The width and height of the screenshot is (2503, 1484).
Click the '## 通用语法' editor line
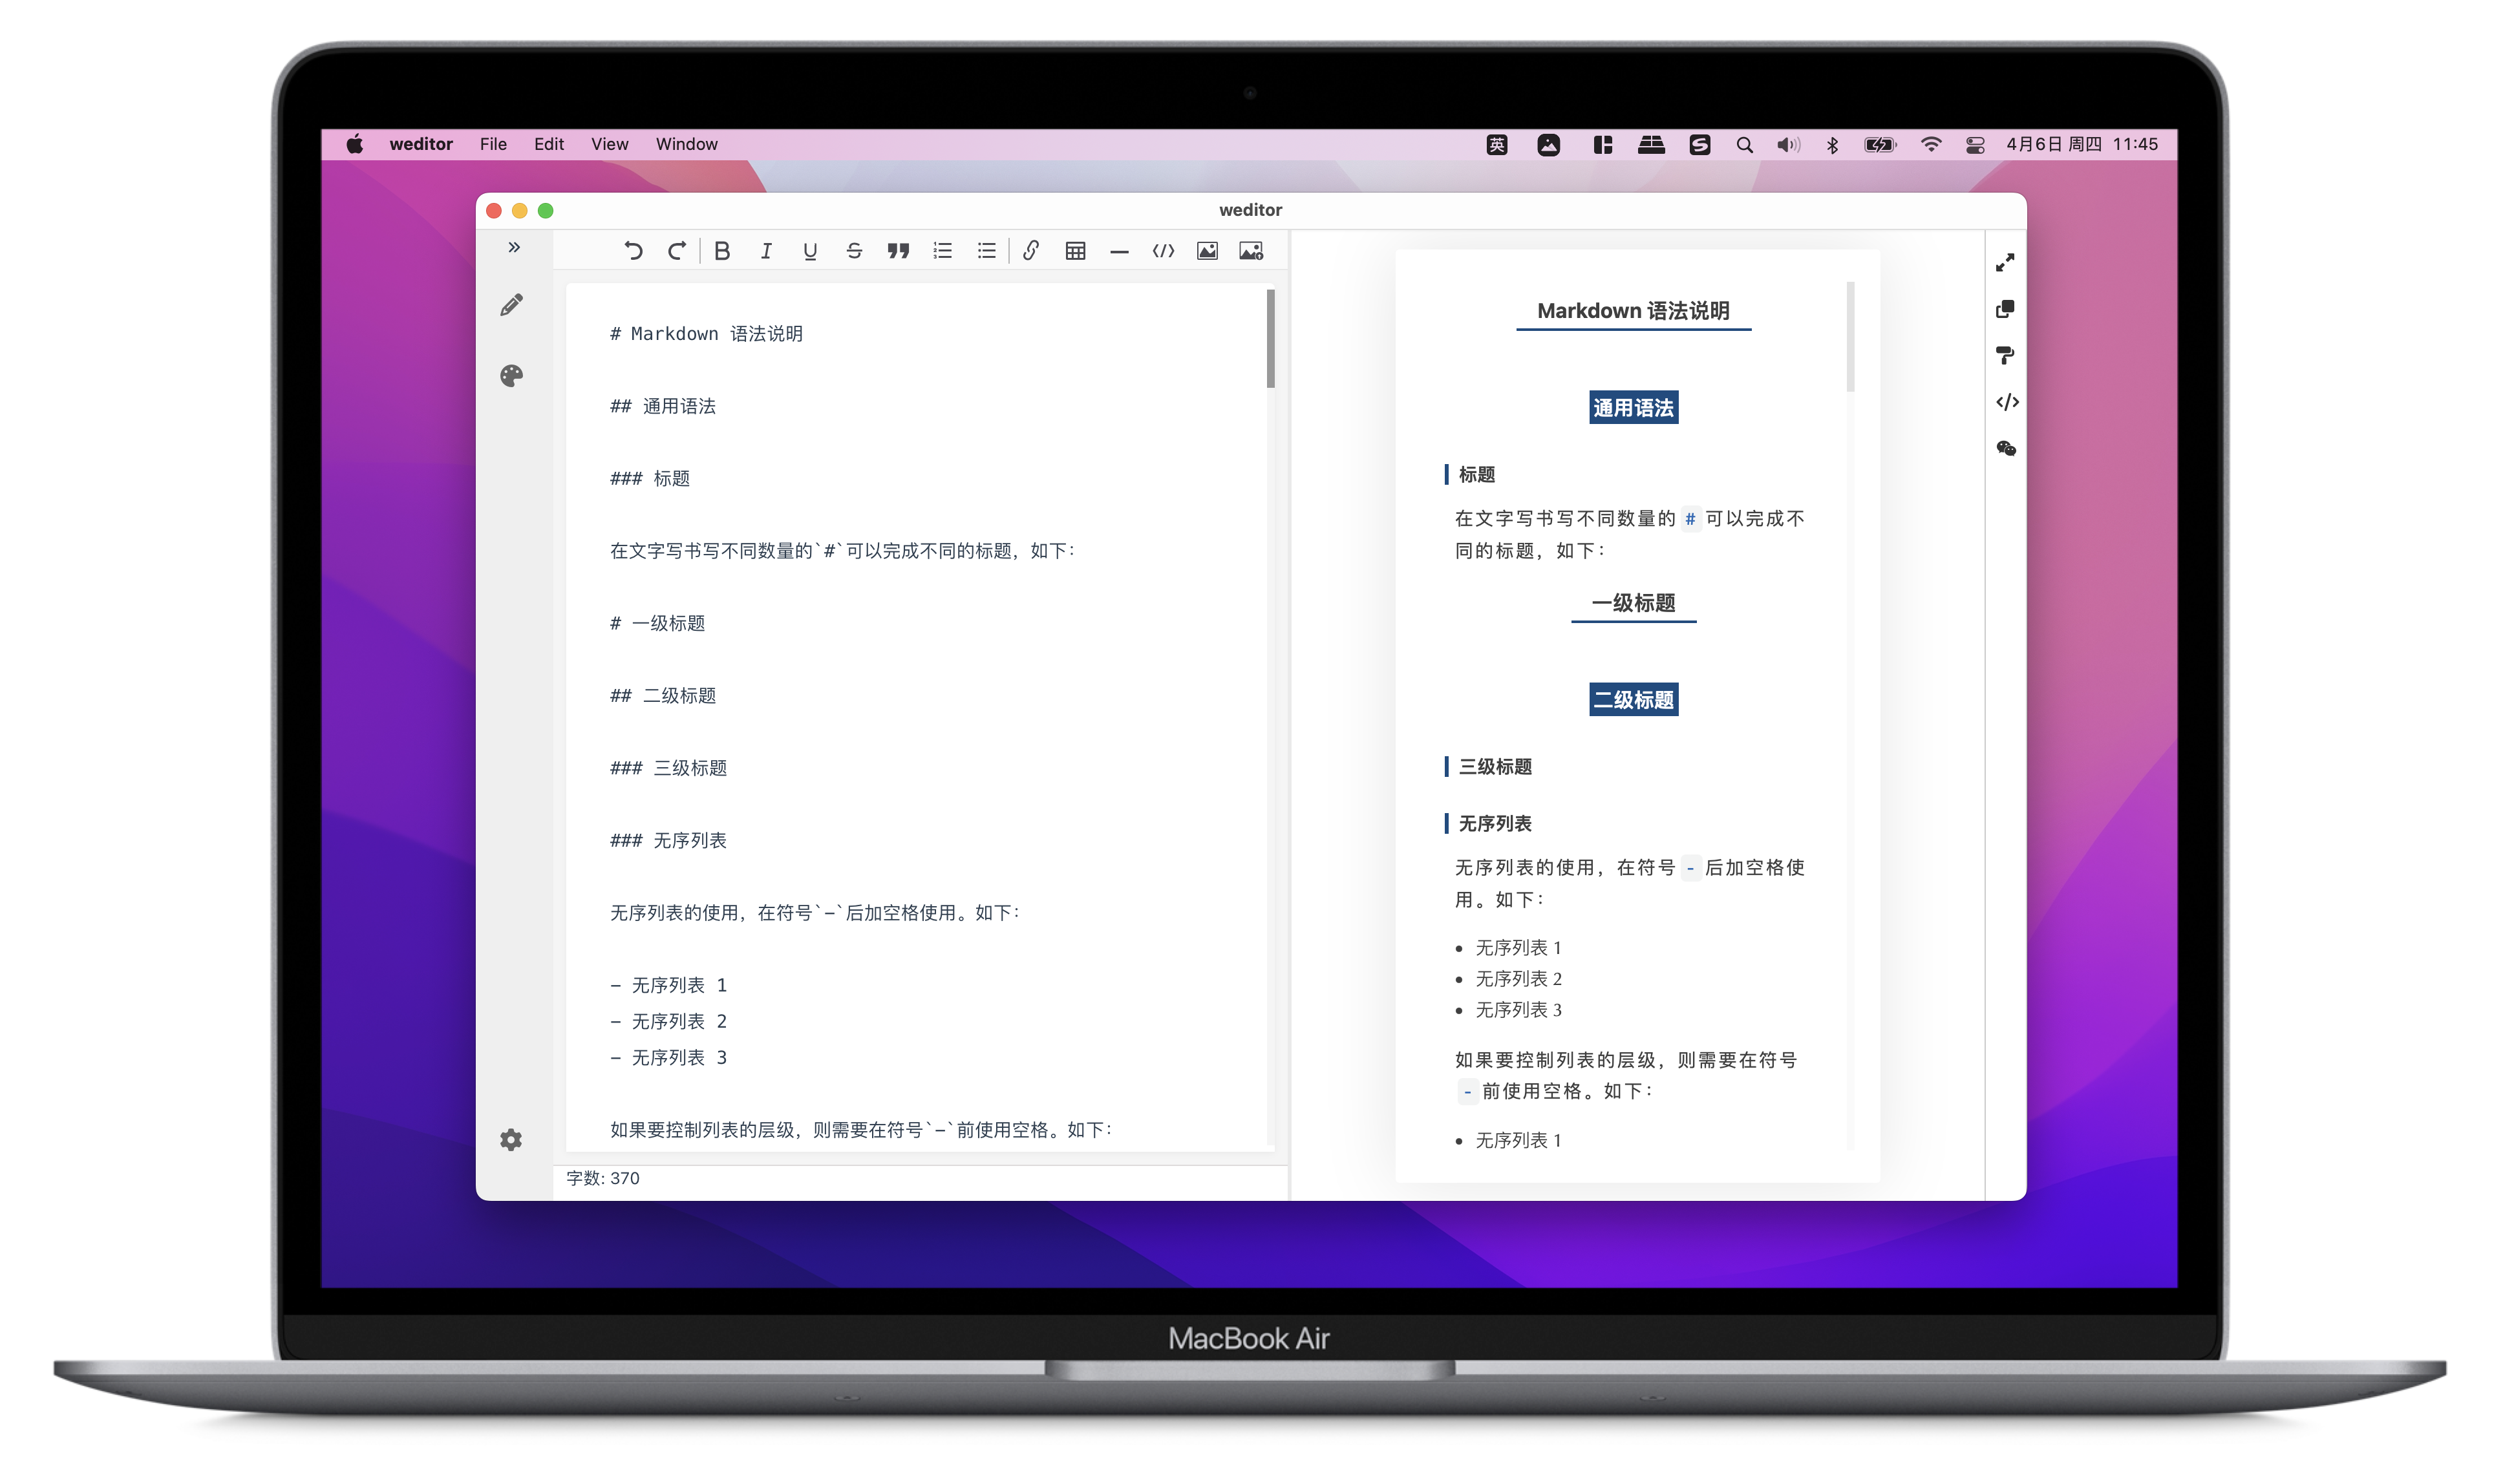pyautogui.click(x=663, y=406)
